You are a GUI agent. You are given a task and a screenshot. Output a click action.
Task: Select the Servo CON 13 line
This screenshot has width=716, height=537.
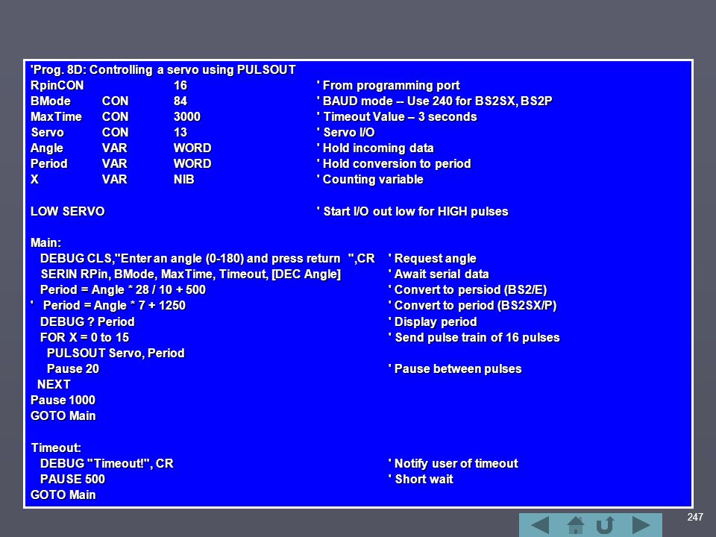pos(109,133)
